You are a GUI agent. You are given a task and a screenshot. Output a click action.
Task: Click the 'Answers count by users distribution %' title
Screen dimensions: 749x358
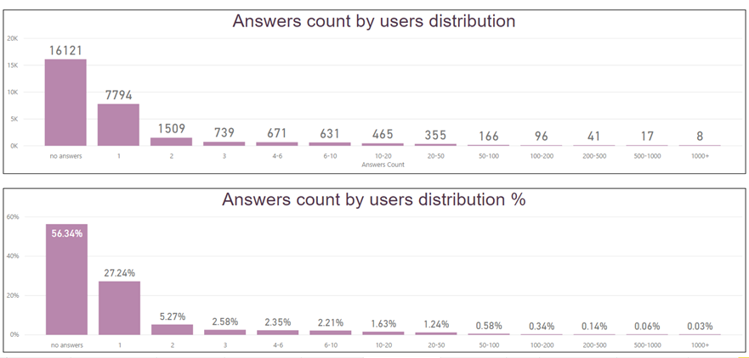(374, 200)
